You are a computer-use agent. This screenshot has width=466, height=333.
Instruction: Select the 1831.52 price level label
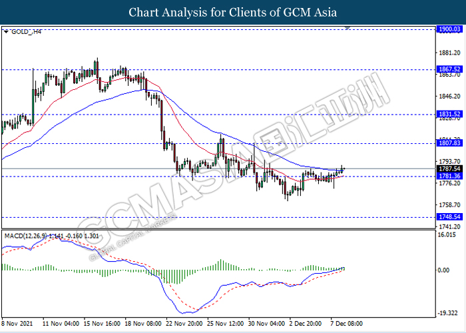click(449, 114)
